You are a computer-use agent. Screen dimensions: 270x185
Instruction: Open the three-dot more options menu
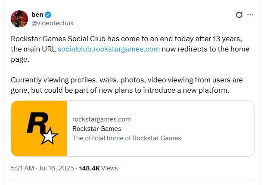[250, 15]
